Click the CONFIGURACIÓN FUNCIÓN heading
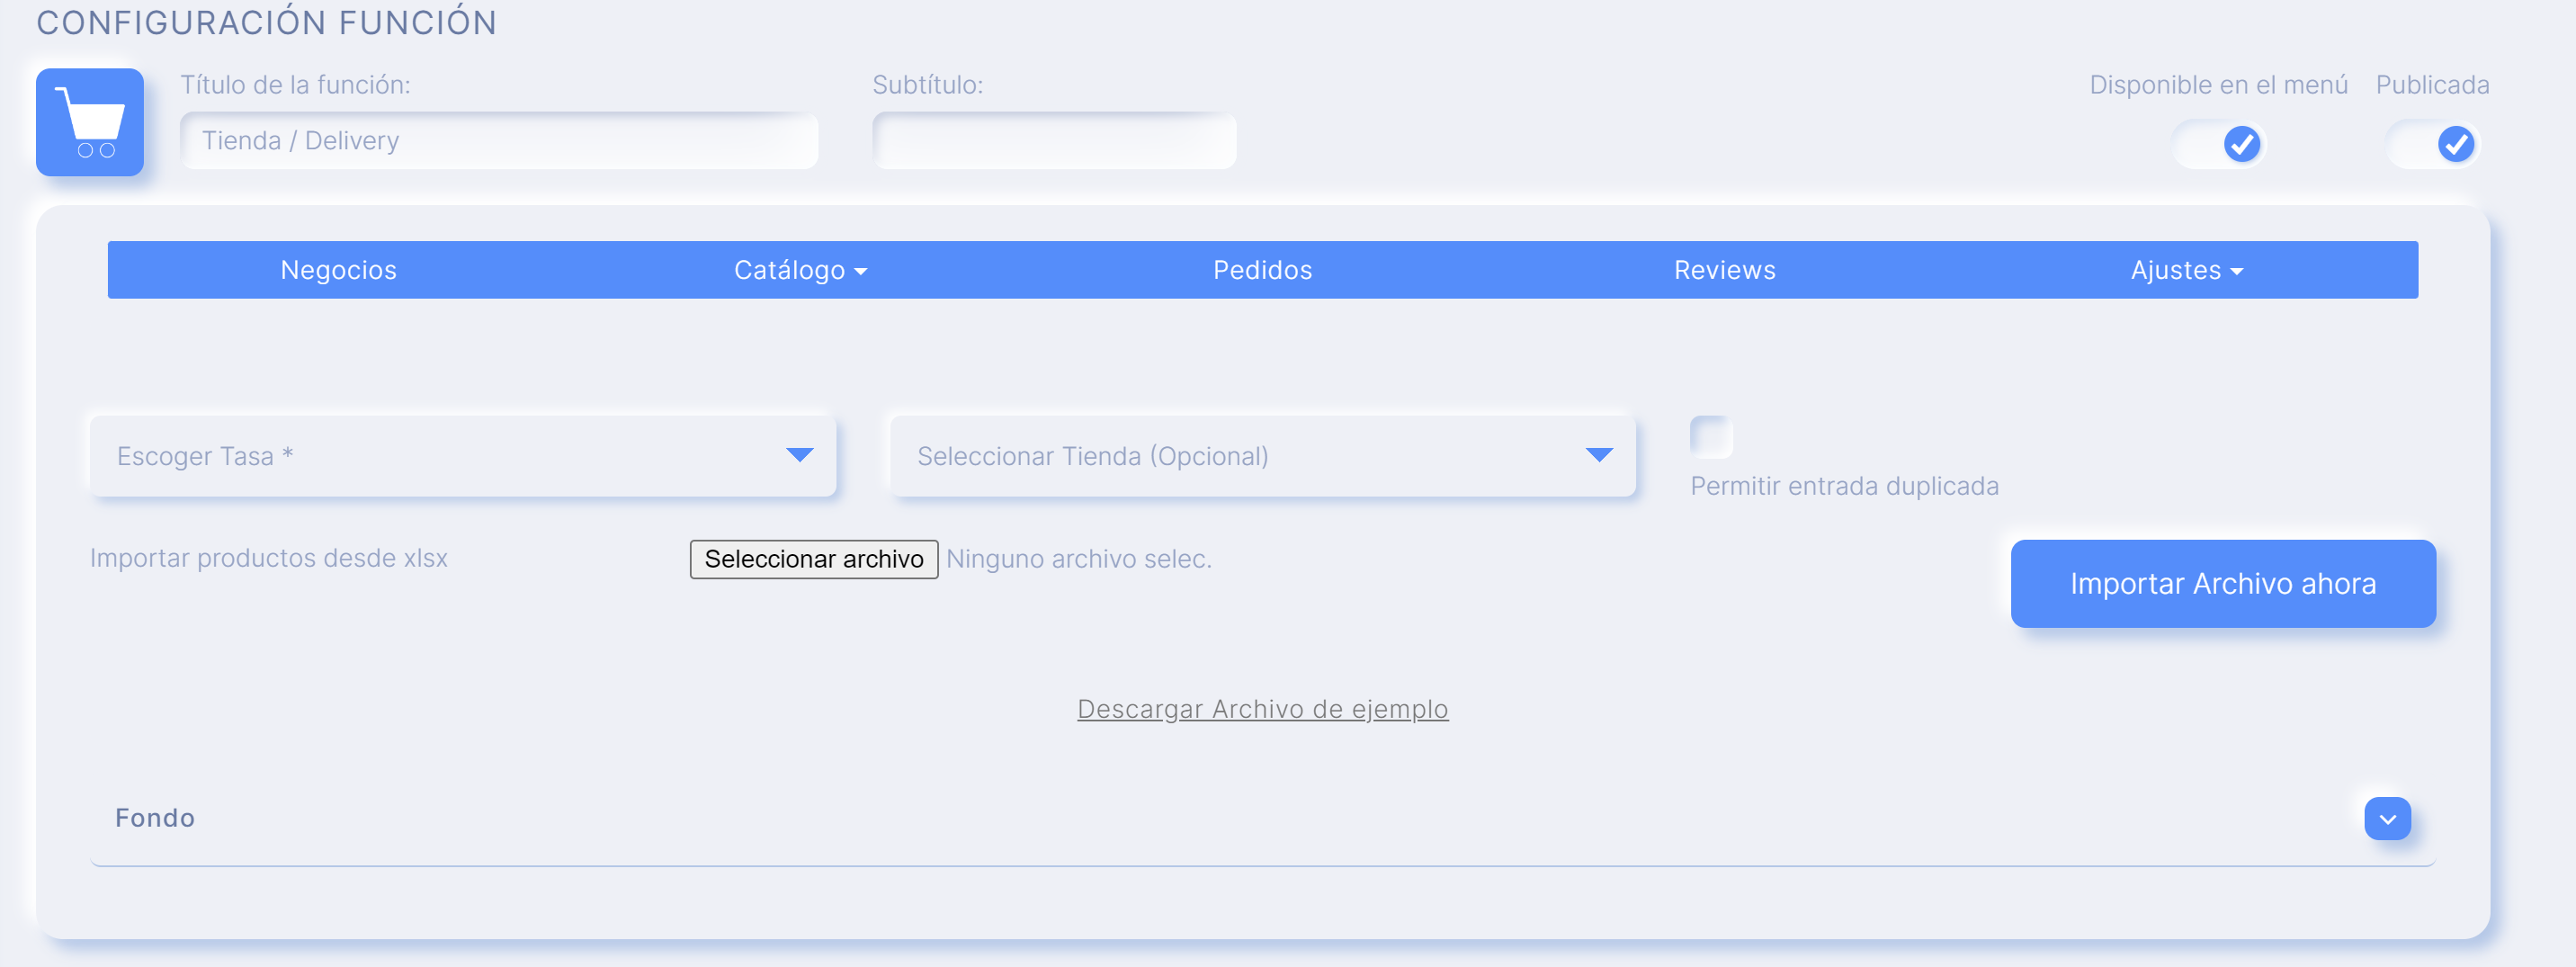 tap(266, 22)
